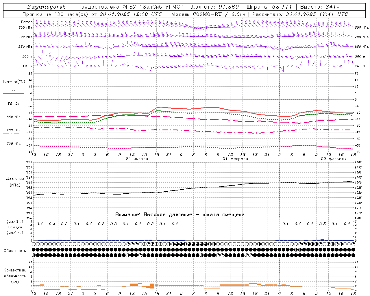Click the '02 февраля' date label
This screenshot has width=370, height=296.
click(334, 159)
